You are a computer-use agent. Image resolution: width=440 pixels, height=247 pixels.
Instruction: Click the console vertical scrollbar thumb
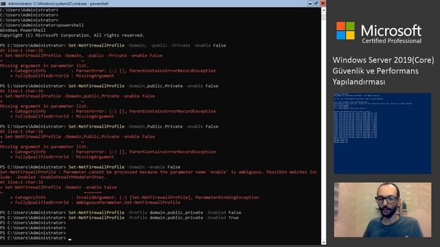(x=324, y=16)
